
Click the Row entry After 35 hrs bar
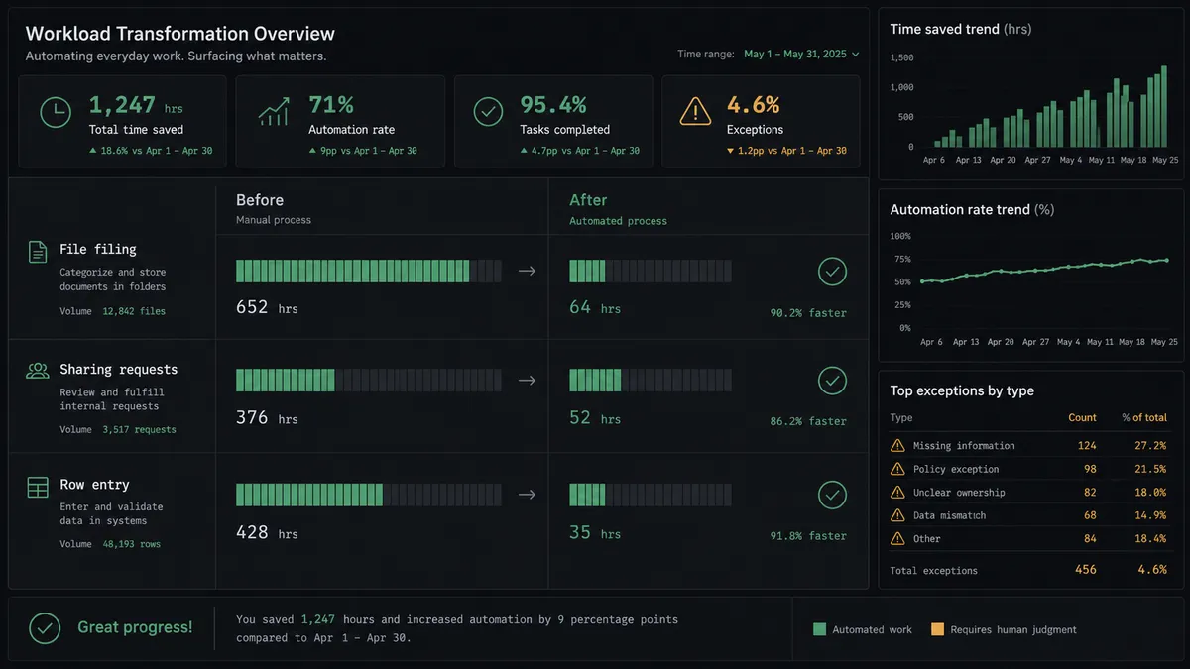point(651,495)
